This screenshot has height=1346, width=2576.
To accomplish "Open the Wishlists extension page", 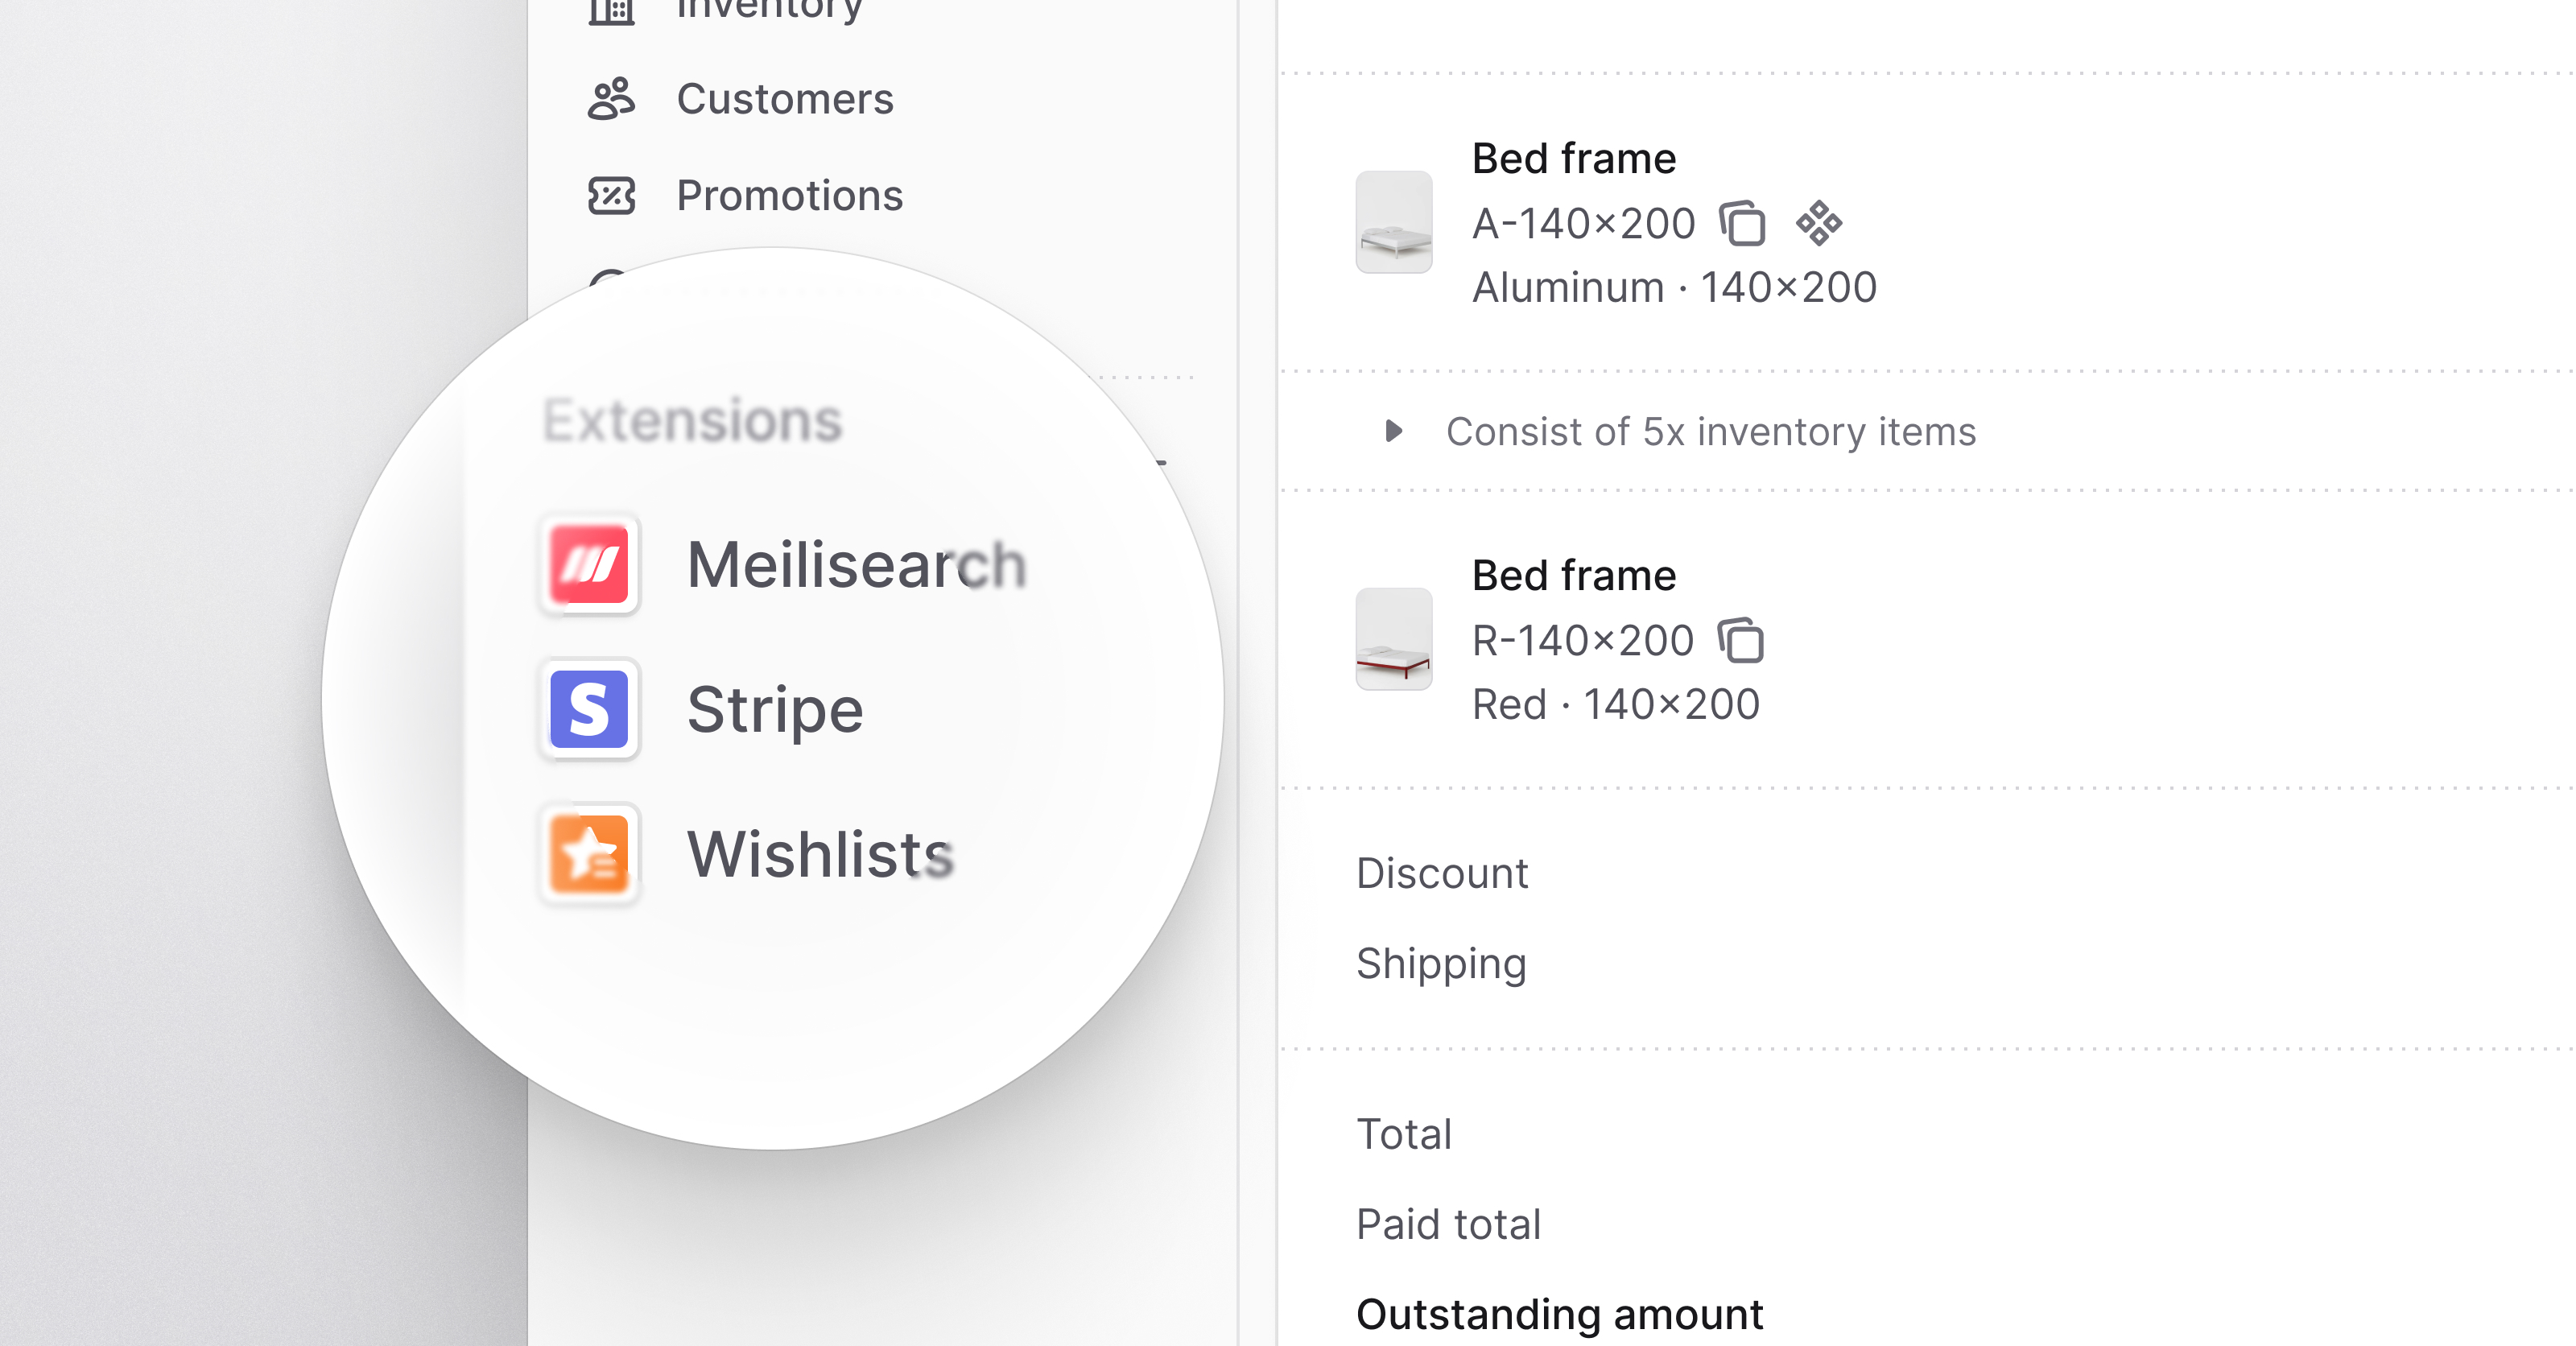I will coord(820,854).
